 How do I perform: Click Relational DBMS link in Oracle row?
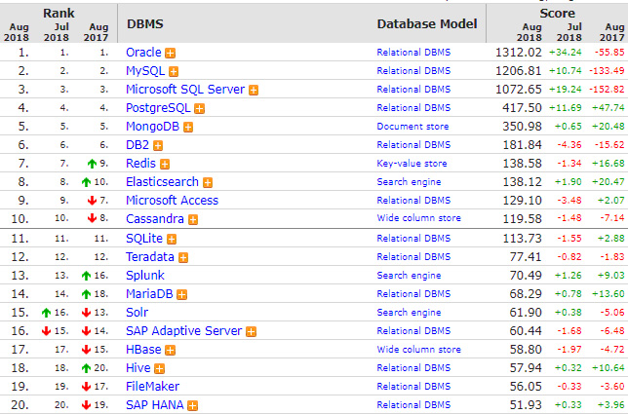tap(413, 53)
